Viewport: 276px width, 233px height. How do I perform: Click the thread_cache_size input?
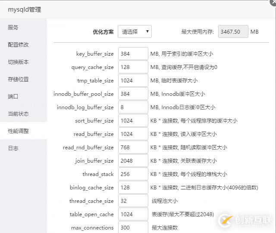click(x=133, y=201)
